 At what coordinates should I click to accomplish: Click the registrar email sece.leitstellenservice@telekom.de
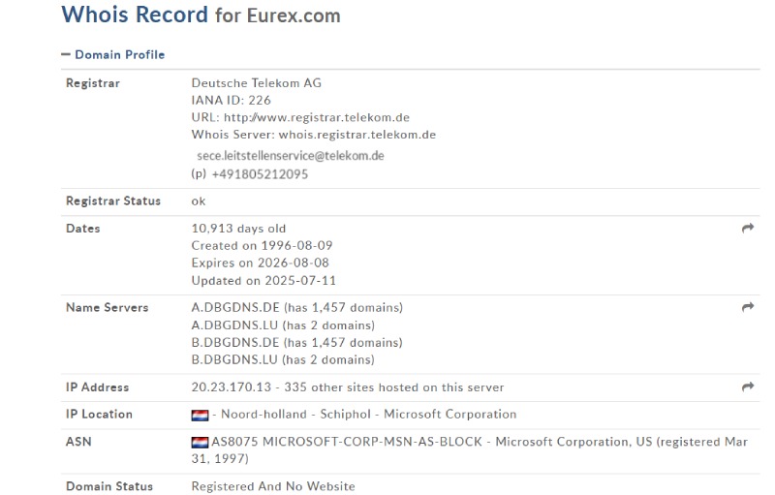[x=291, y=156]
